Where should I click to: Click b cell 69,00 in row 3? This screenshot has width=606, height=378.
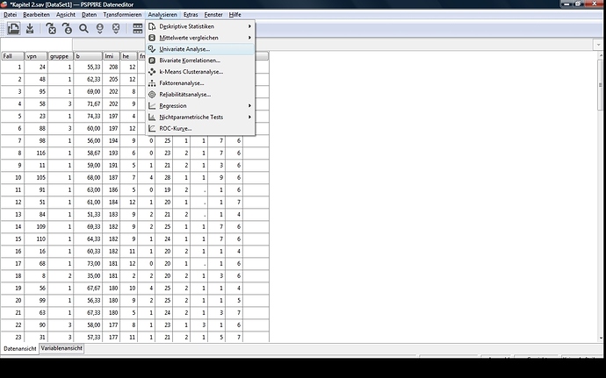pos(88,91)
